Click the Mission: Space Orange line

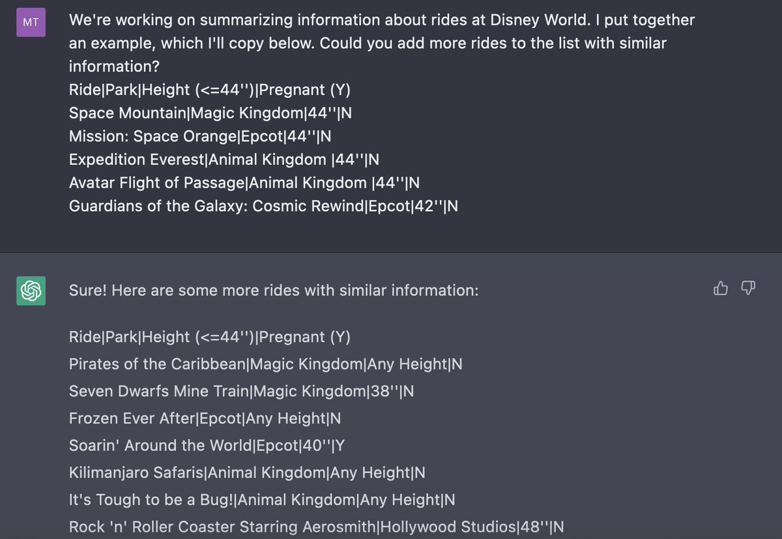click(x=200, y=136)
